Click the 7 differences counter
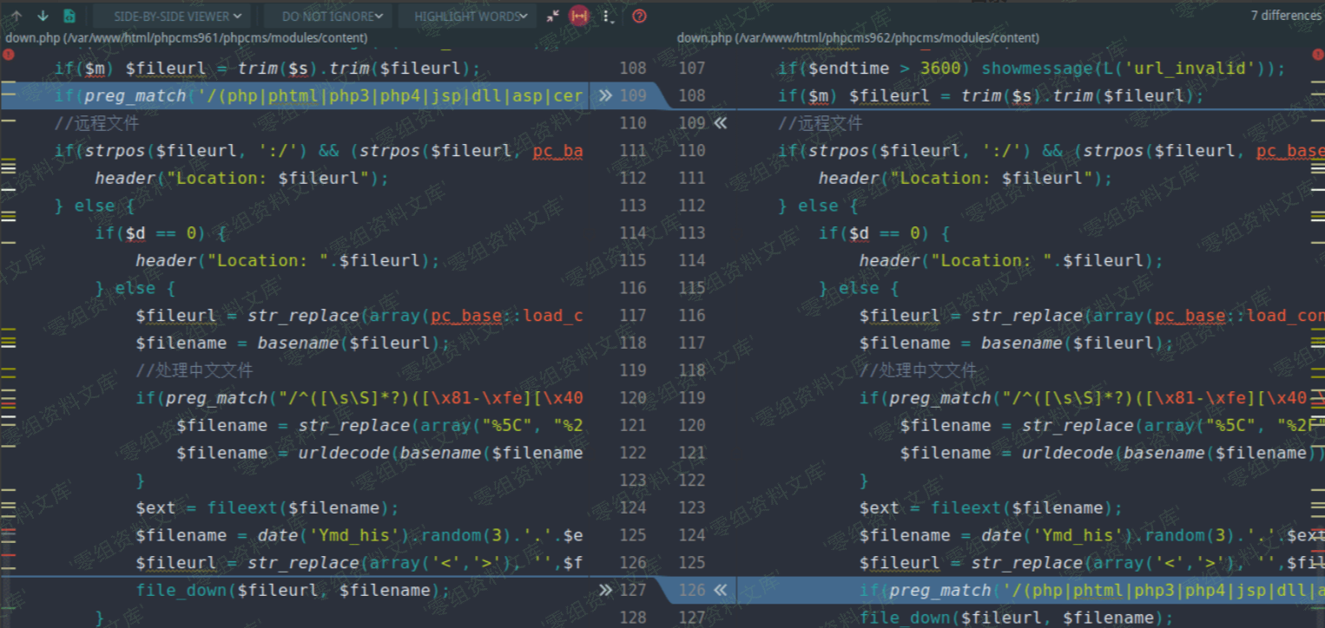1325x628 pixels. pyautogui.click(x=1285, y=16)
